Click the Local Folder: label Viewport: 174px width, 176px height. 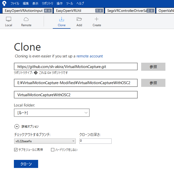pyautogui.click(x=24, y=105)
